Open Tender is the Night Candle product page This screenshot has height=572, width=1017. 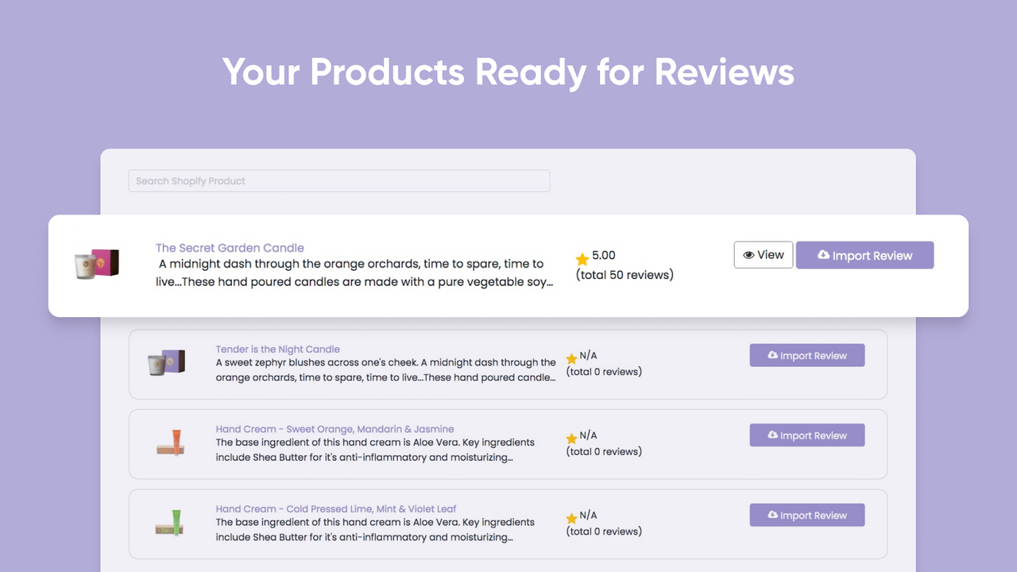coord(277,349)
